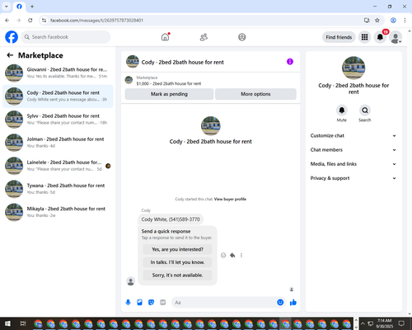Image resolution: width=412 pixels, height=330 pixels.
Task: Expand Customize chat section
Action: (353, 135)
